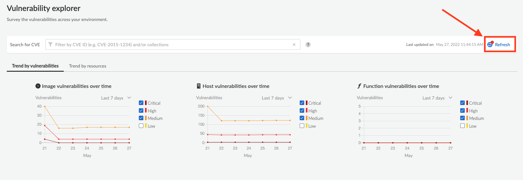Enable Low checkbox in Host vulnerabilities legend
523x180 pixels.
302,126
